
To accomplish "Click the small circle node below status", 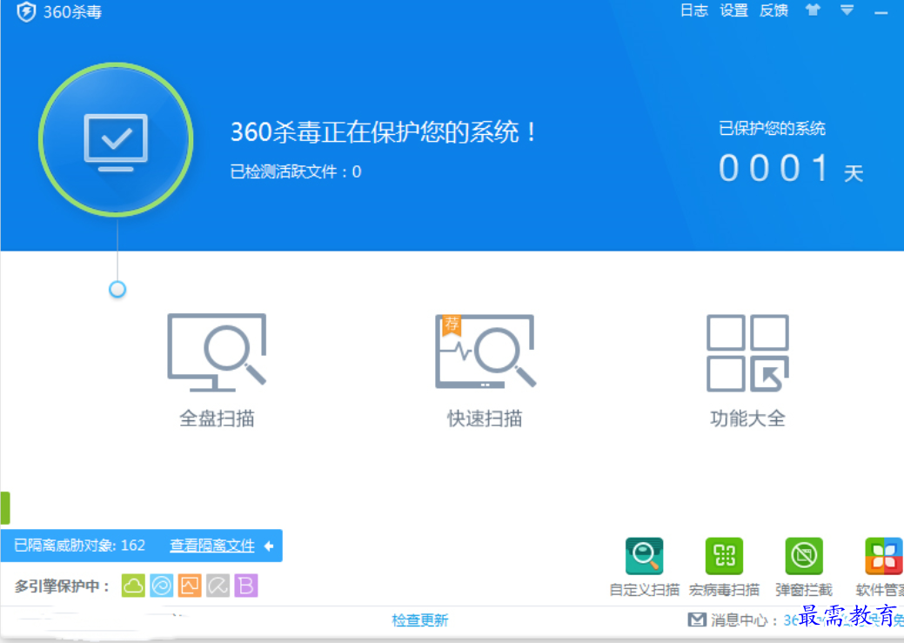I will [x=117, y=289].
